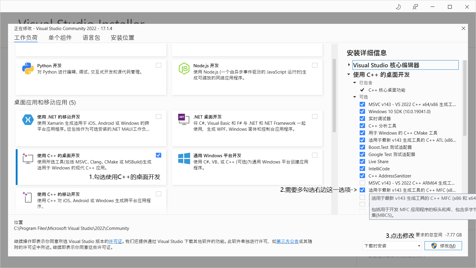Select the C++ 核心桌面功能 included item

click(x=387, y=90)
